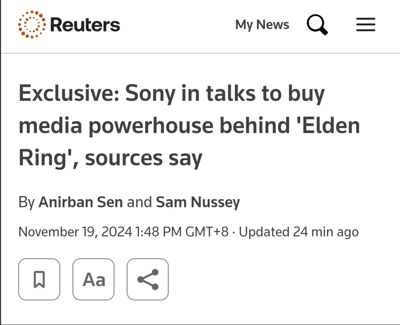Click the 1:48 PM GMT+8 timestamp
This screenshot has height=325, width=400.
coord(182,232)
